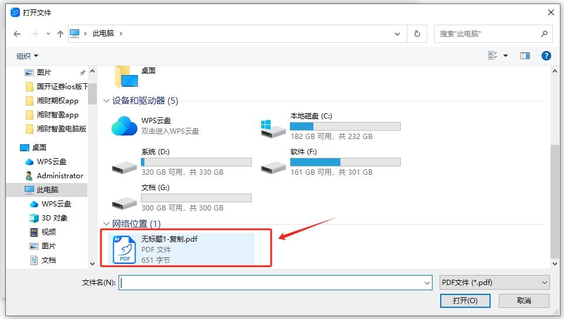Go up one folder level
Viewport: 564px width, 319px height.
[x=60, y=34]
